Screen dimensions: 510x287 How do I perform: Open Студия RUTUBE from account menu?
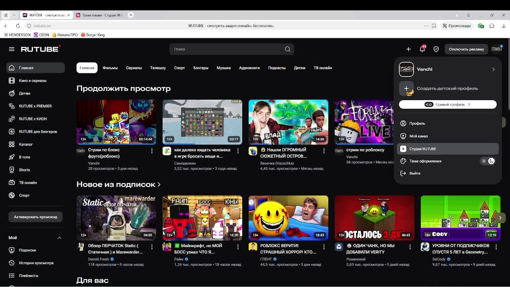[x=448, y=149]
